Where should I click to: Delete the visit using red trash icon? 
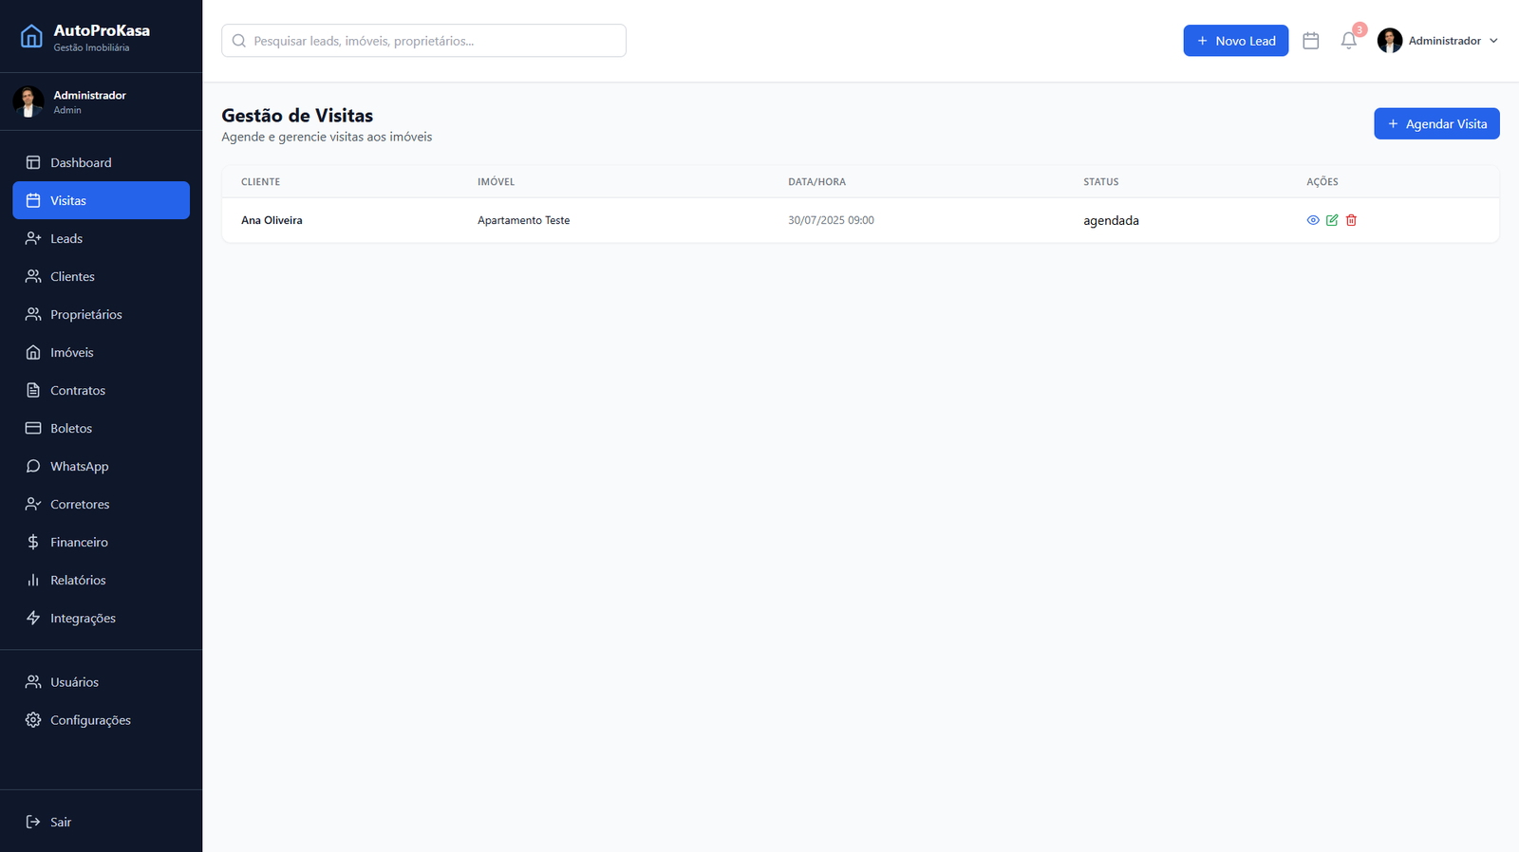(1351, 220)
